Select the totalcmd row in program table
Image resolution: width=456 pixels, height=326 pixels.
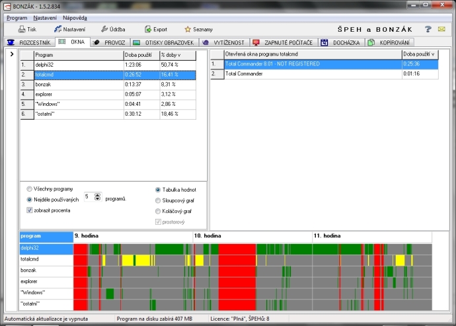tap(108, 75)
